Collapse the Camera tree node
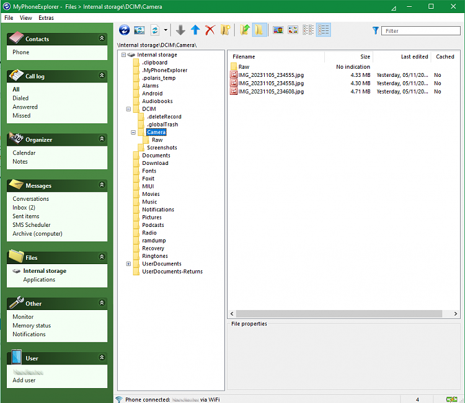Image resolution: width=465 pixels, height=403 pixels. [133, 132]
